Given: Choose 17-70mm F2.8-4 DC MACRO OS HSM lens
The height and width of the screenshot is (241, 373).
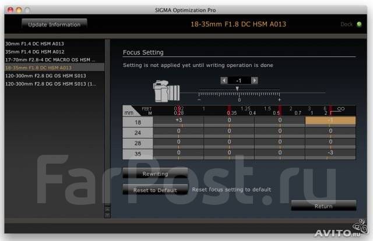Looking at the screenshot, I should (50, 60).
